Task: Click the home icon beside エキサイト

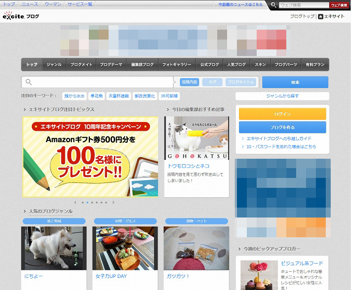Action: pos(320,16)
